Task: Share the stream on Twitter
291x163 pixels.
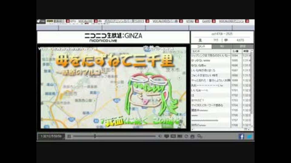Action: point(249,136)
